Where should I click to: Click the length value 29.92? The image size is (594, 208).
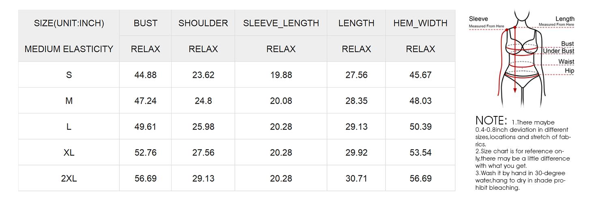click(x=356, y=152)
